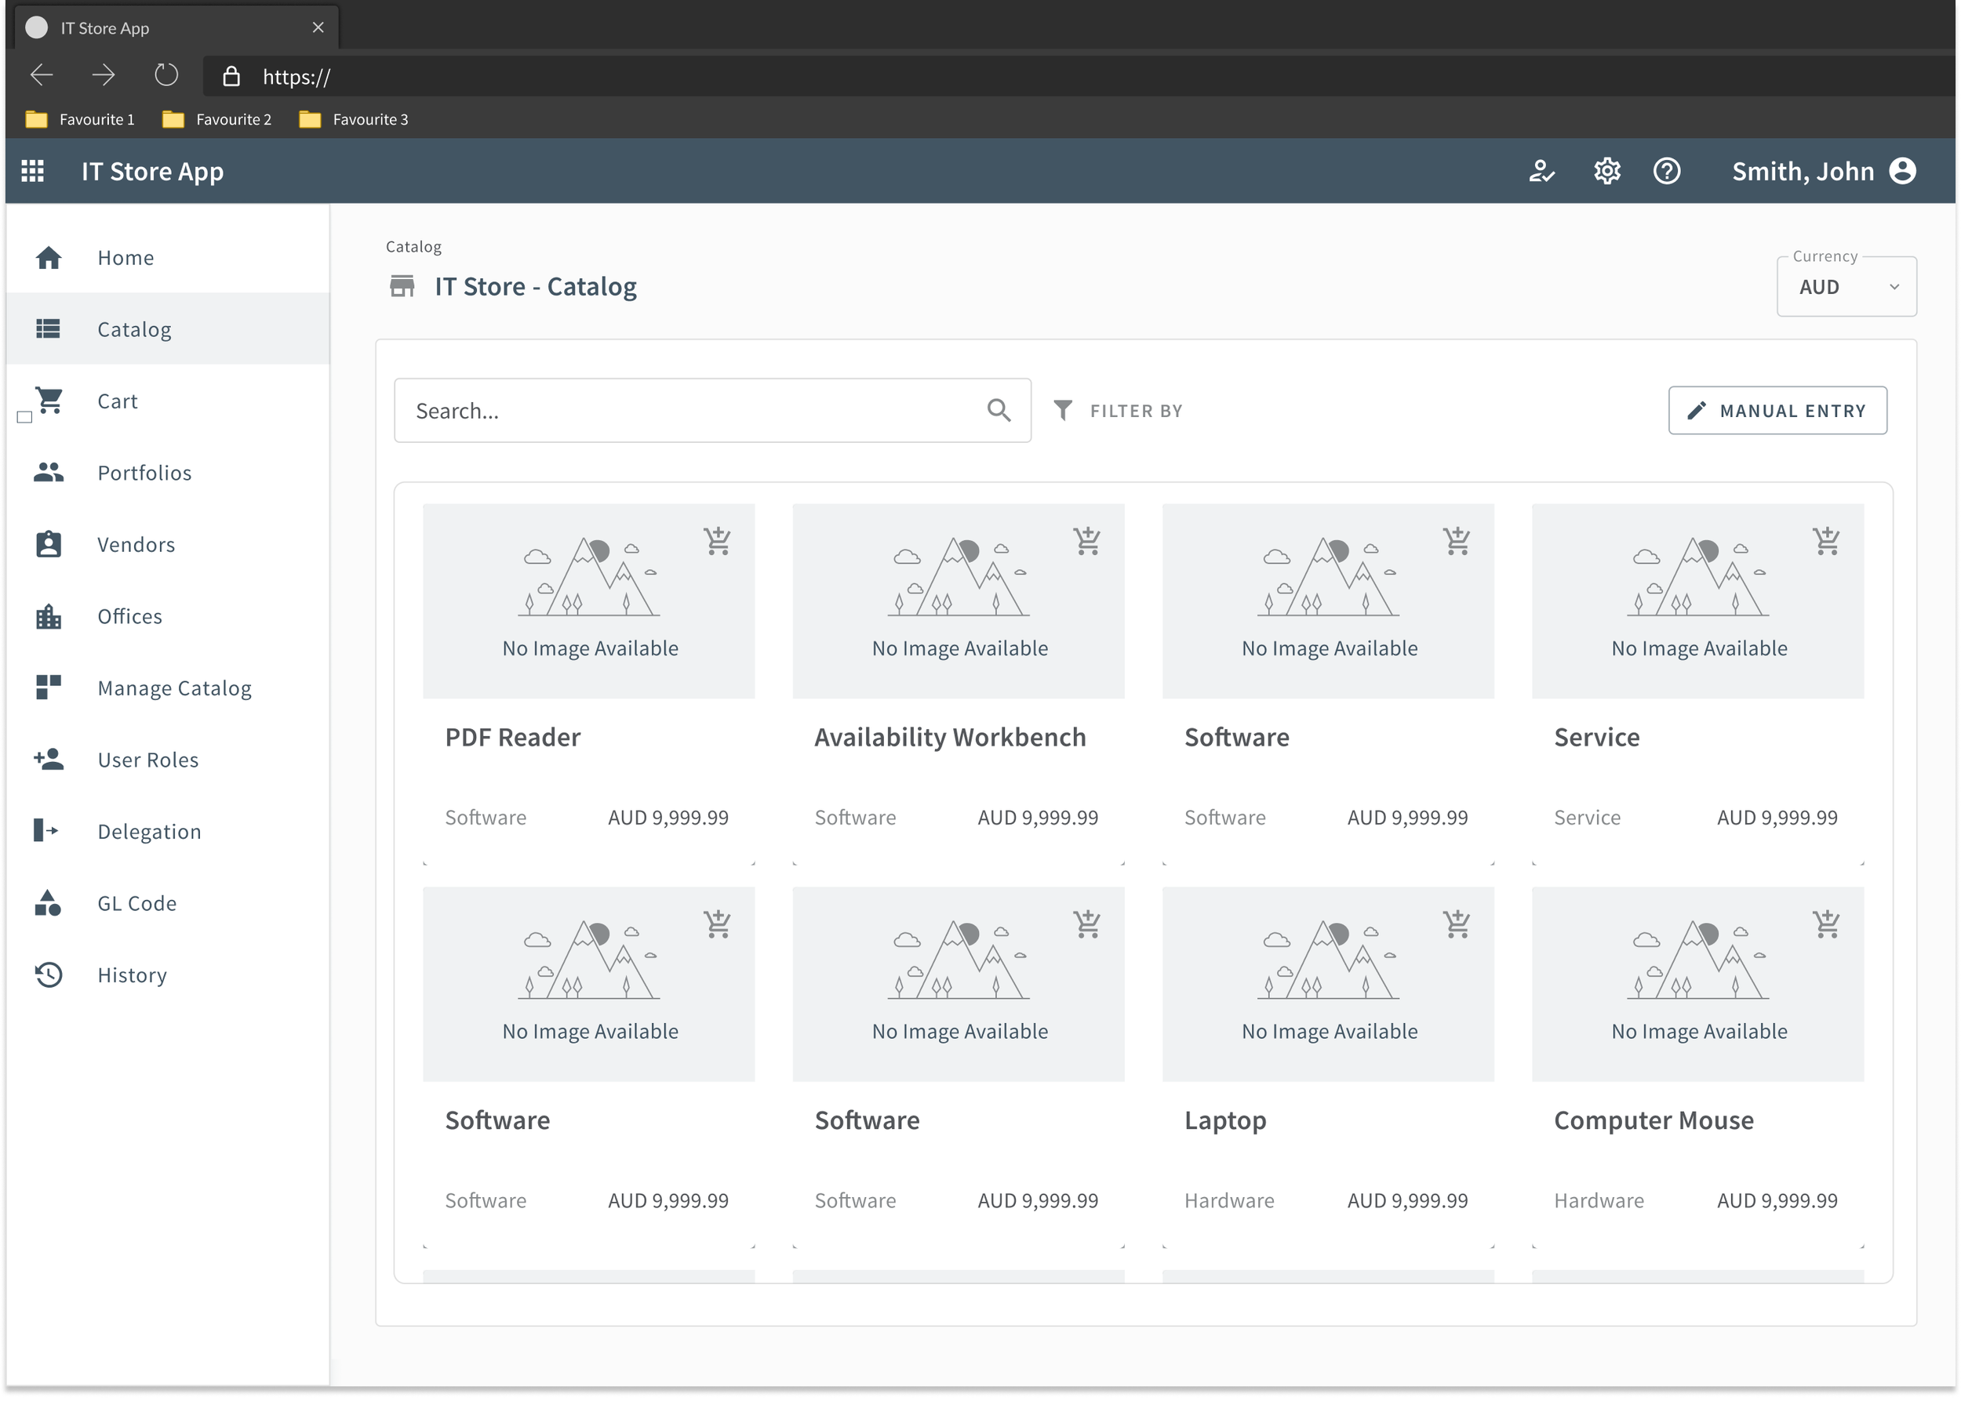Open Manage Catalog page
This screenshot has height=1419, width=1961.
tap(174, 688)
